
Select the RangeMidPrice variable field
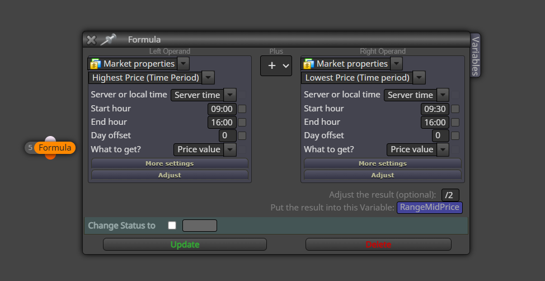coord(430,208)
